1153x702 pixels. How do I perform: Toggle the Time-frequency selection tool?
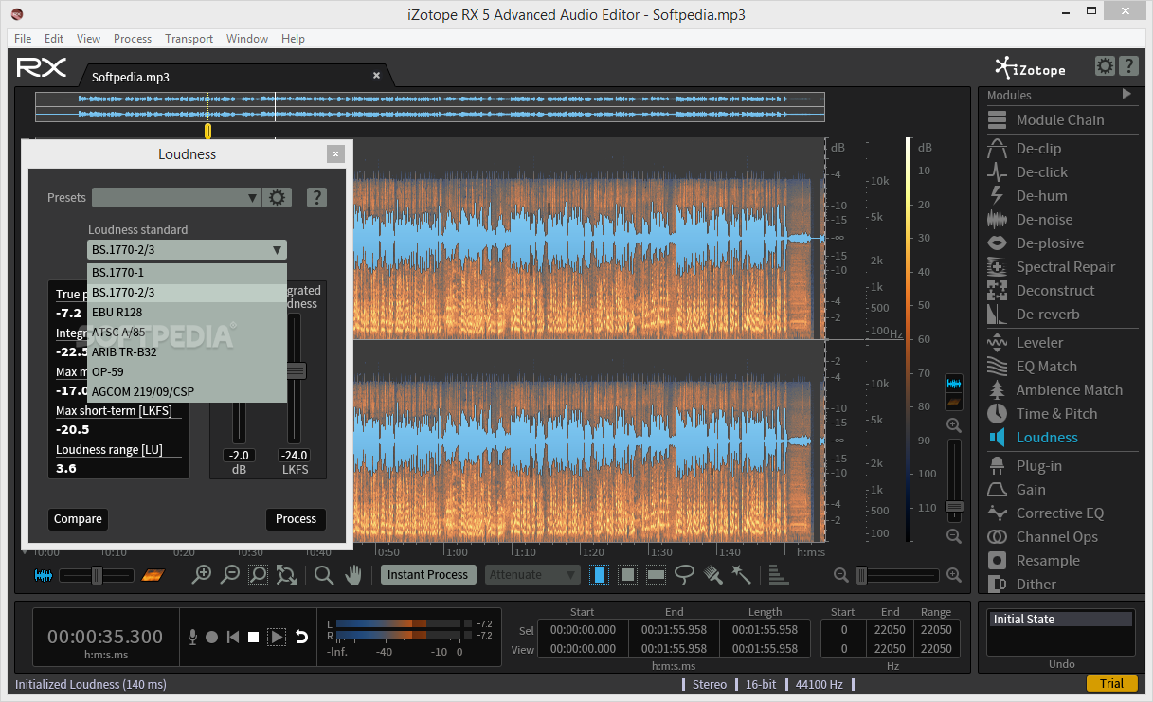pos(627,574)
